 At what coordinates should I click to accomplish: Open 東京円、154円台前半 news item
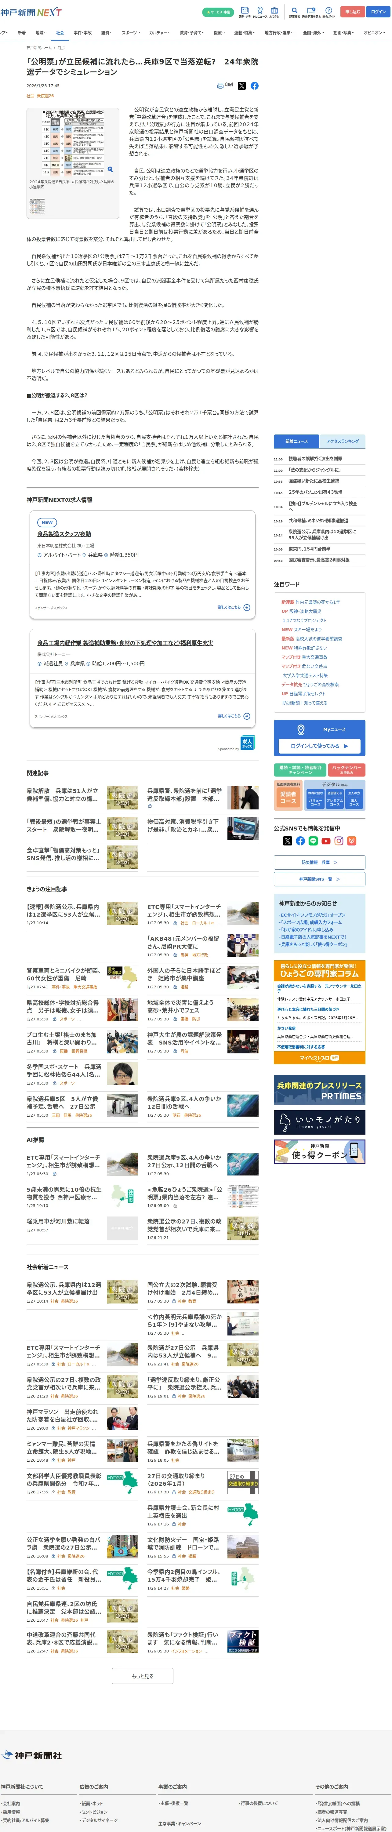(310, 549)
